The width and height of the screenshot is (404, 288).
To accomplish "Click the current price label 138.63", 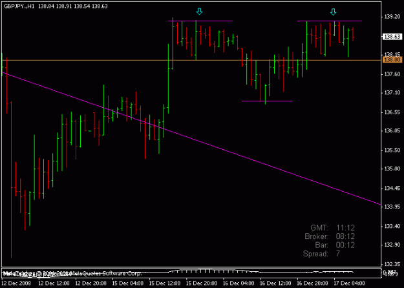I will coord(392,37).
